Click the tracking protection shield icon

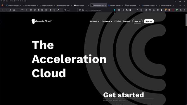[80, 10]
